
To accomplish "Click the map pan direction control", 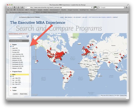I will (36, 37).
